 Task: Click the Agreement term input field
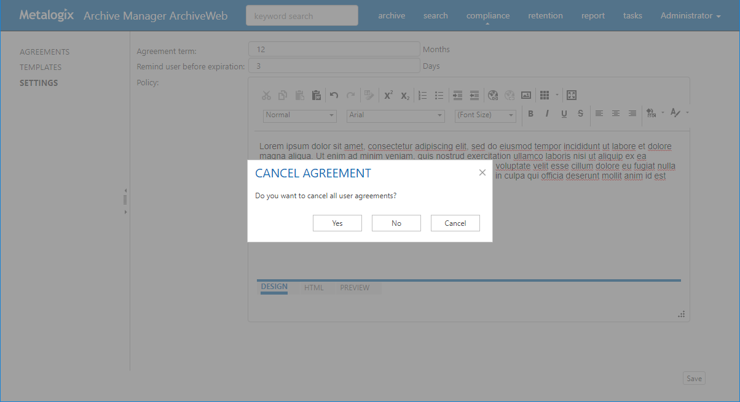334,49
